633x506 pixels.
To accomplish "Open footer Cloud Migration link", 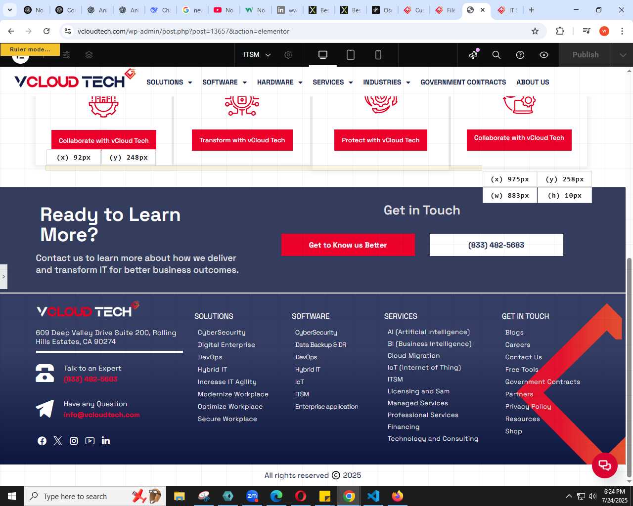I will coord(413,356).
